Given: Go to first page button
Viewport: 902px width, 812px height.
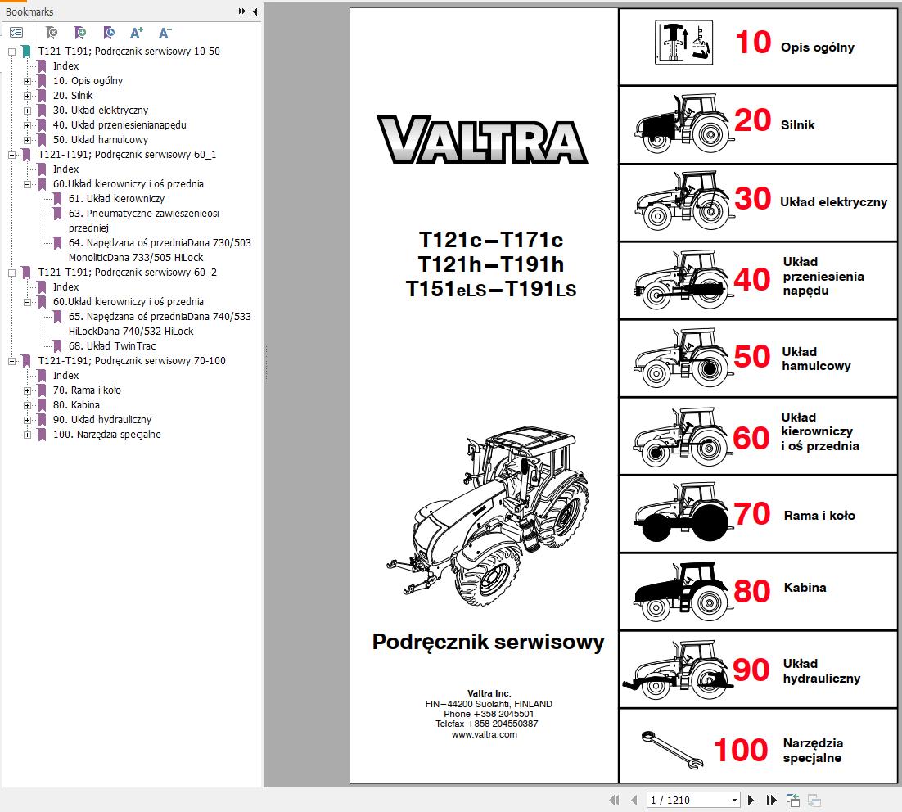Looking at the screenshot, I should pyautogui.click(x=615, y=800).
